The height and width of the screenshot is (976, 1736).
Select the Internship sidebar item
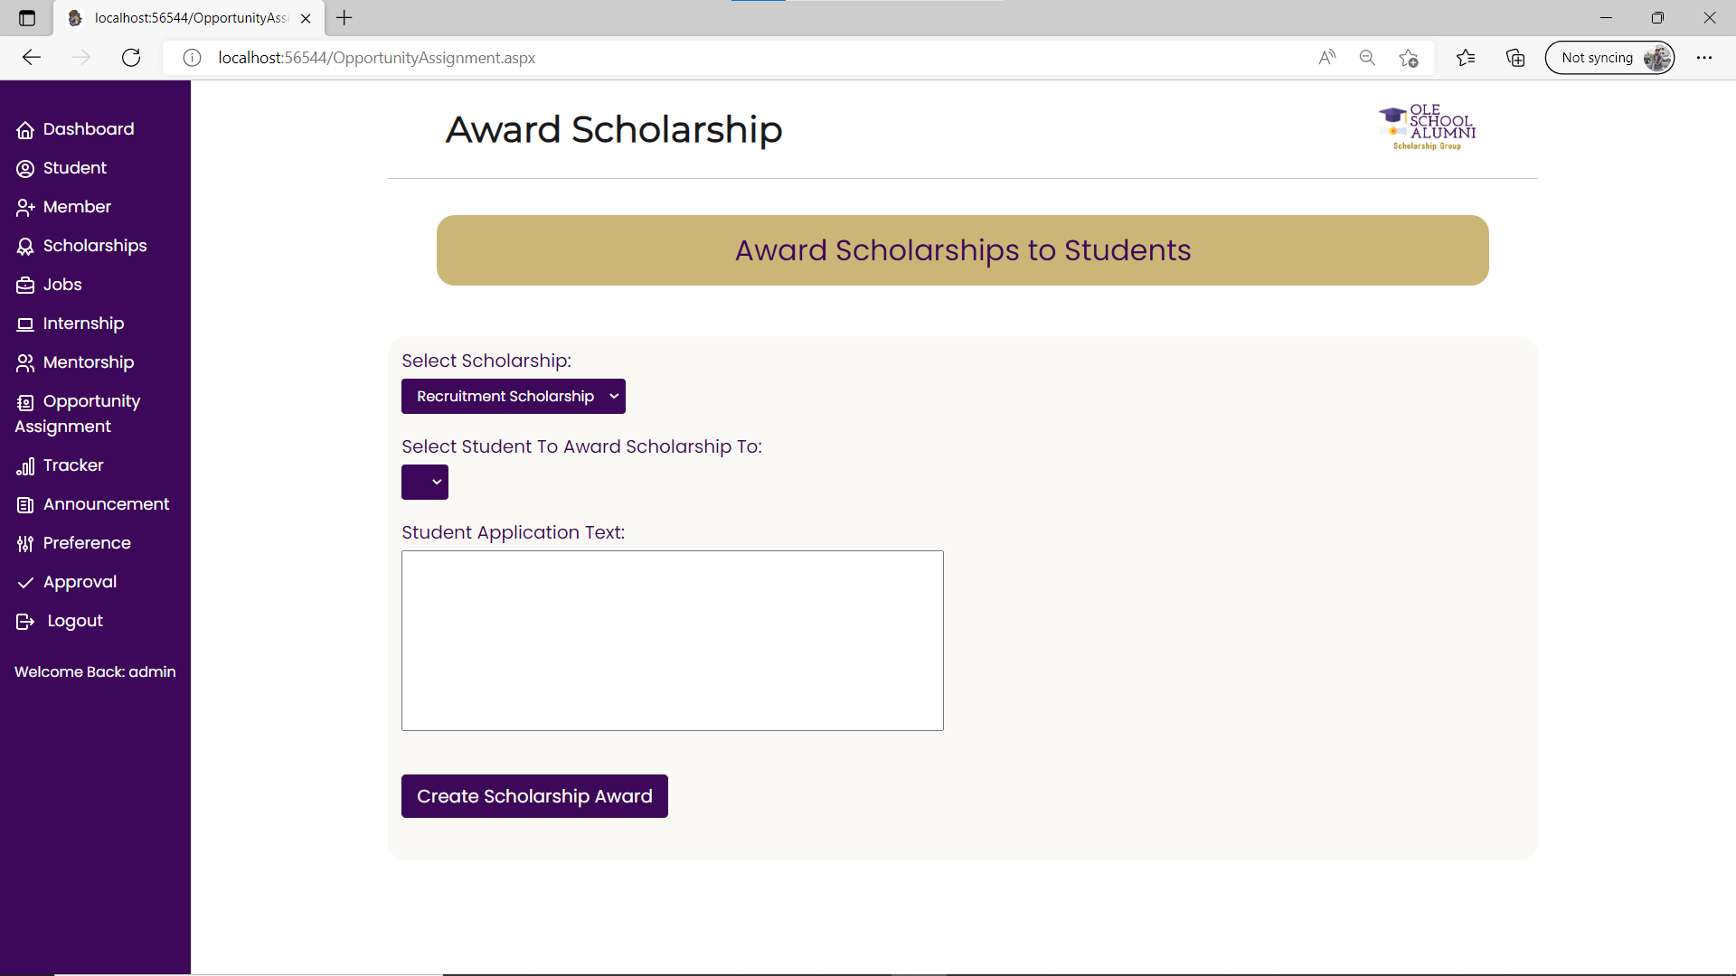click(x=83, y=324)
